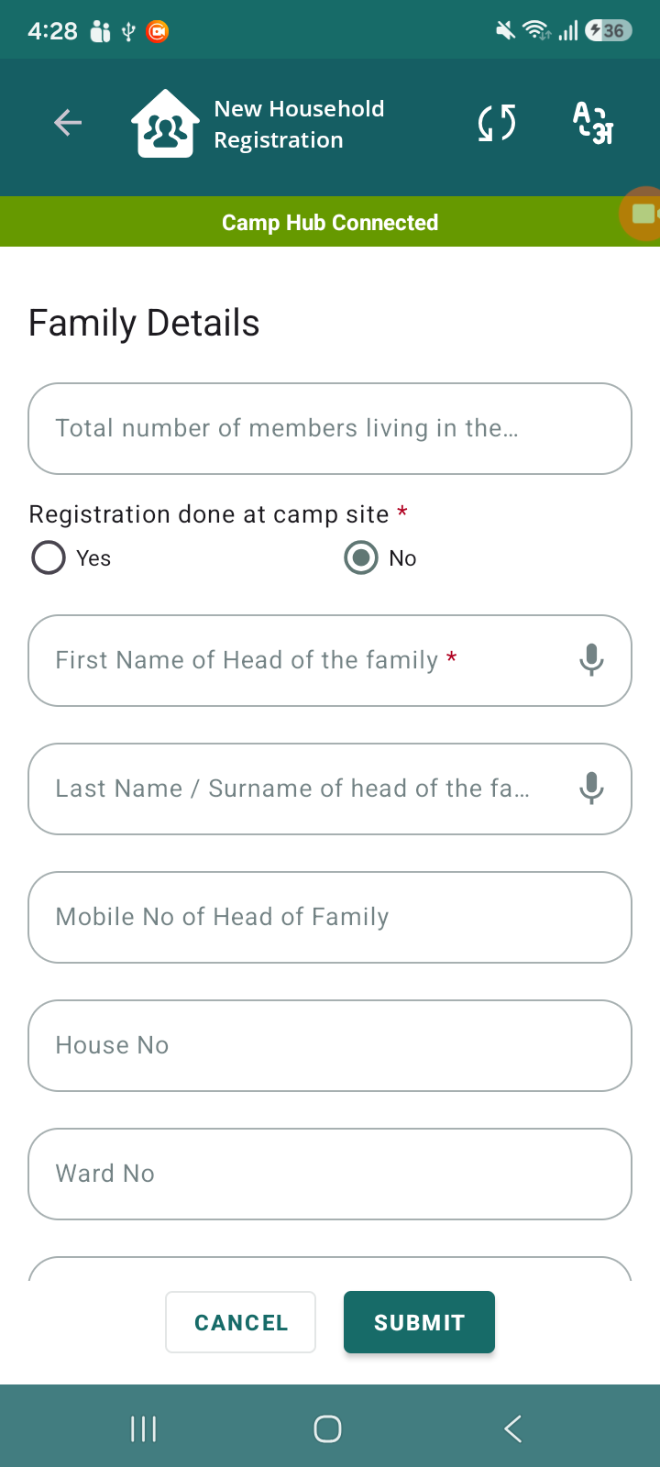Tap the Android navigation back button
This screenshot has height=1467, width=660.
[x=513, y=1428]
